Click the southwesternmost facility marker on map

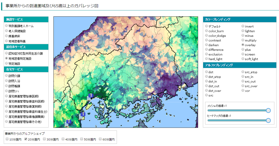click(69, 122)
